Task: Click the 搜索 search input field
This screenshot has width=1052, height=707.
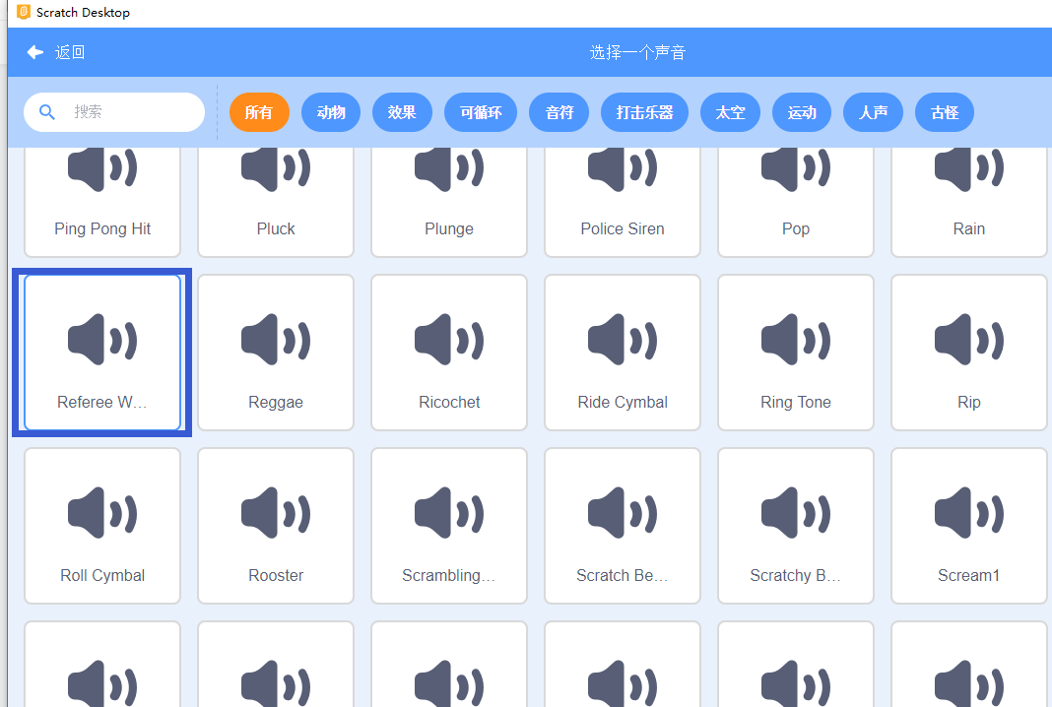Action: (x=114, y=112)
